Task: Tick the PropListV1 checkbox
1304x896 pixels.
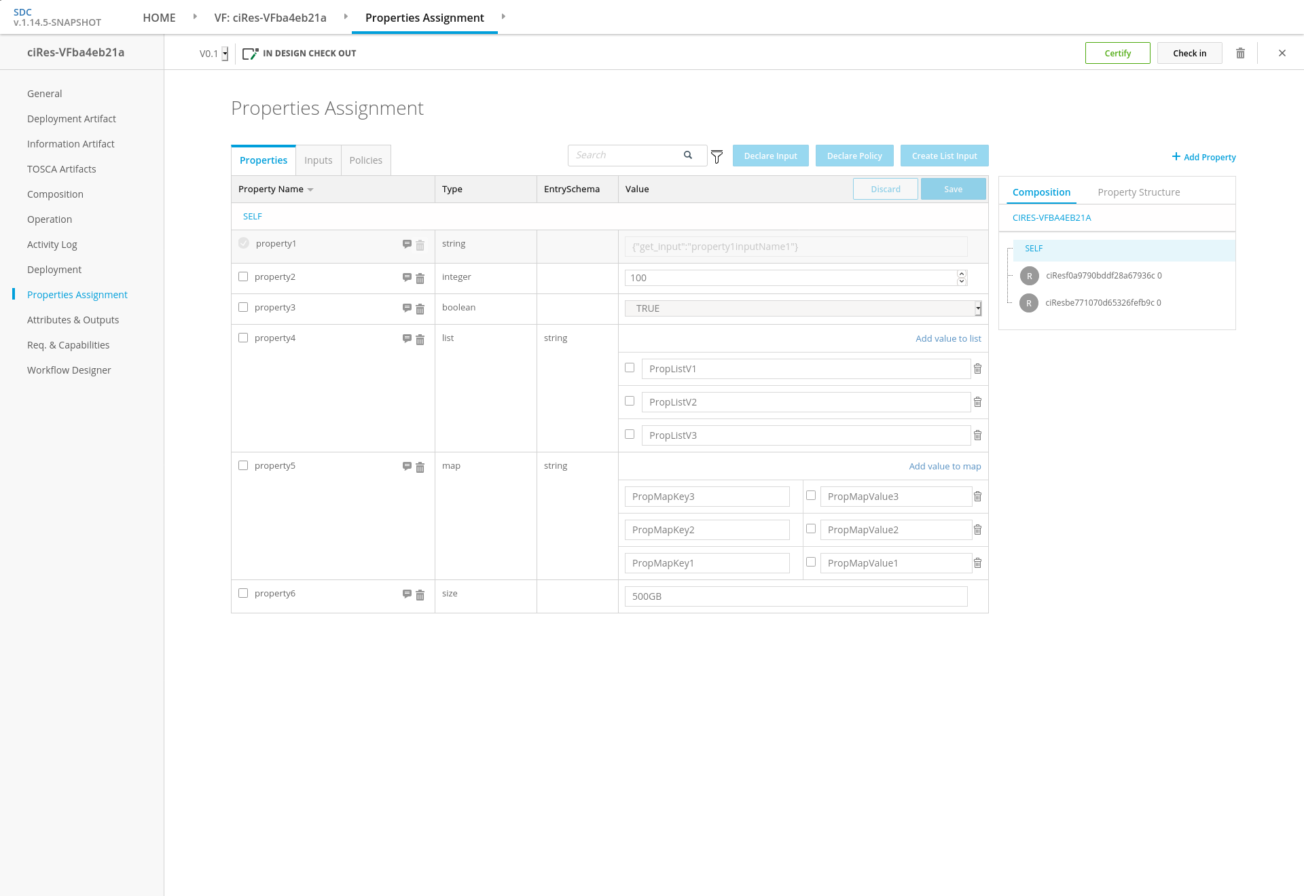Action: (630, 368)
